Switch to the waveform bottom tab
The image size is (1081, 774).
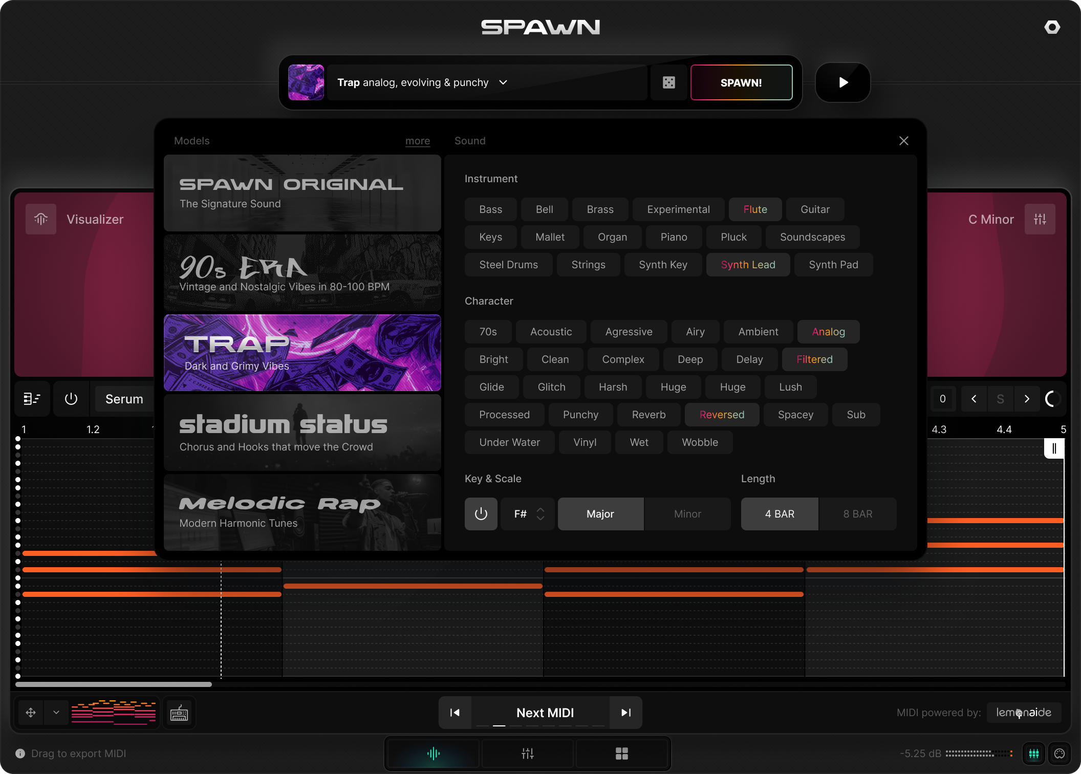[x=433, y=754]
